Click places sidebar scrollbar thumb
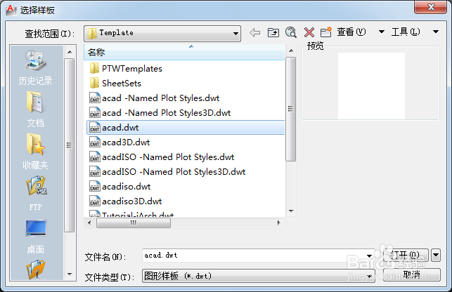The height and width of the screenshot is (292, 452). pos(69,145)
